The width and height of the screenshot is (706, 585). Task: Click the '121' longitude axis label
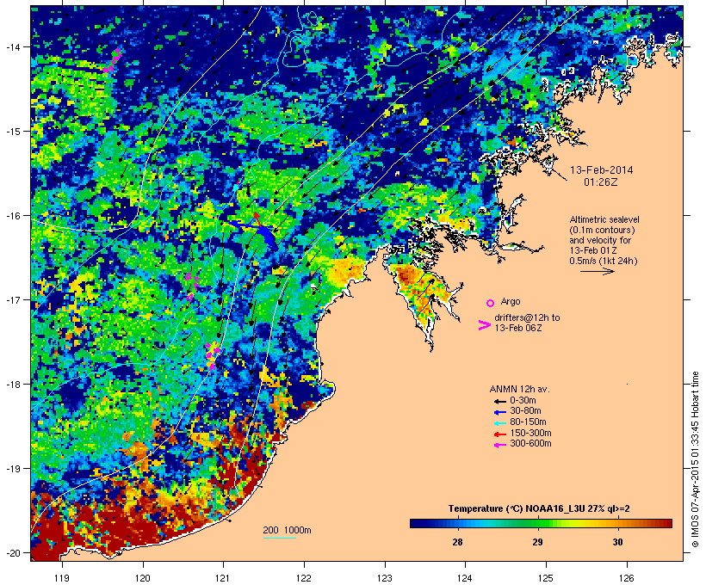pos(223,578)
